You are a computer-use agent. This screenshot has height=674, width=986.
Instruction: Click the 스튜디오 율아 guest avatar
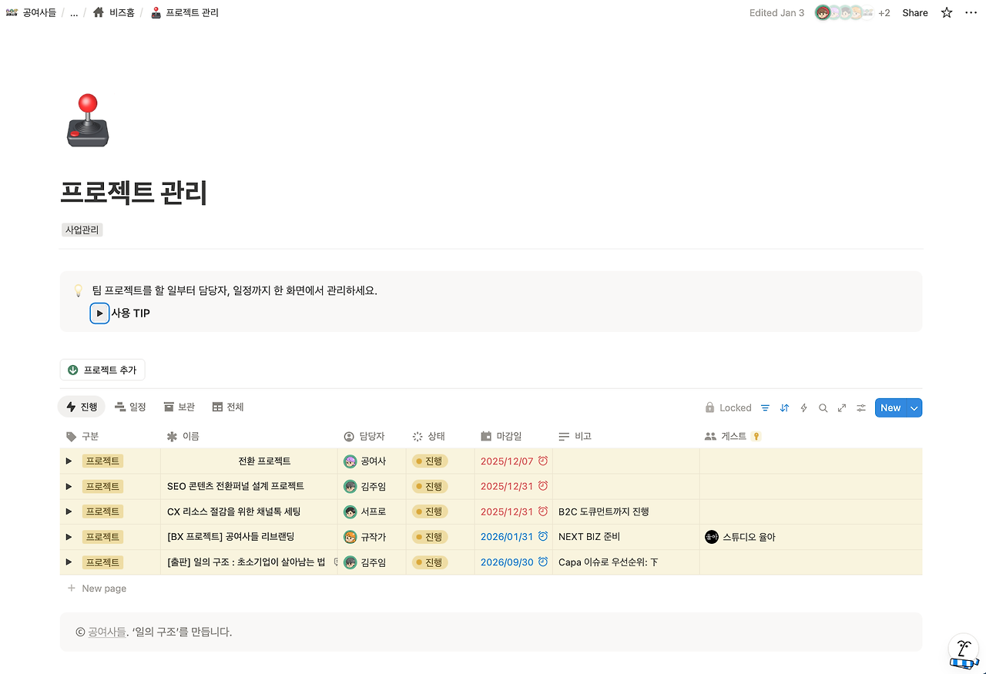coord(712,537)
